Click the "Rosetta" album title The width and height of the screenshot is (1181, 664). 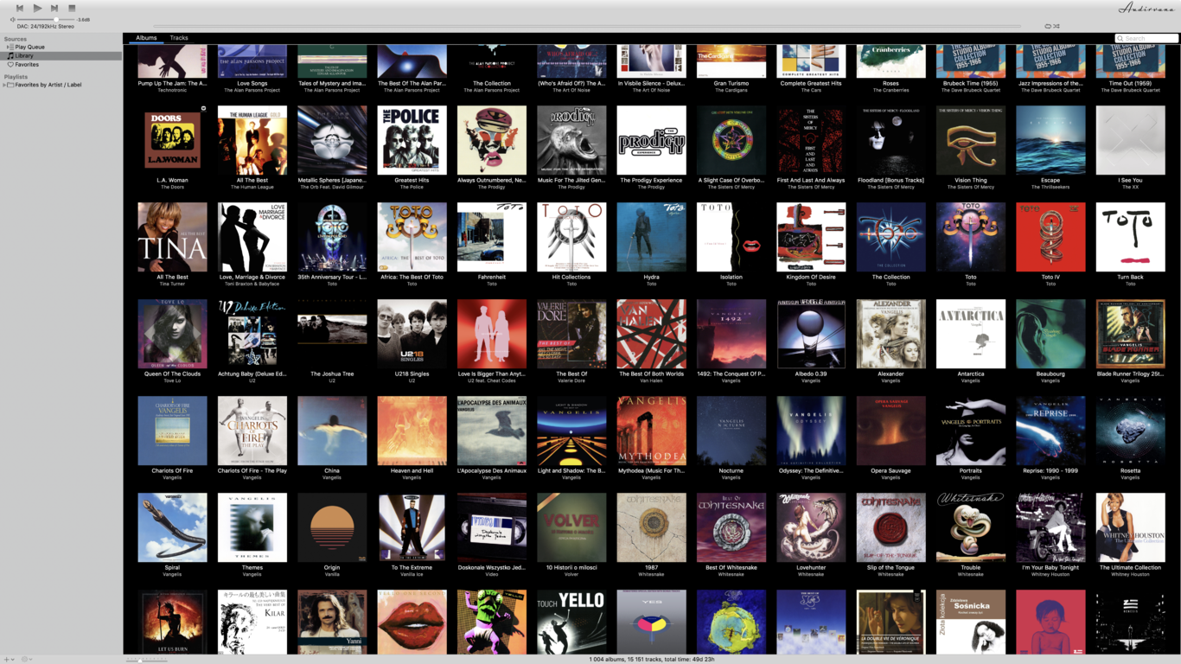(x=1130, y=471)
